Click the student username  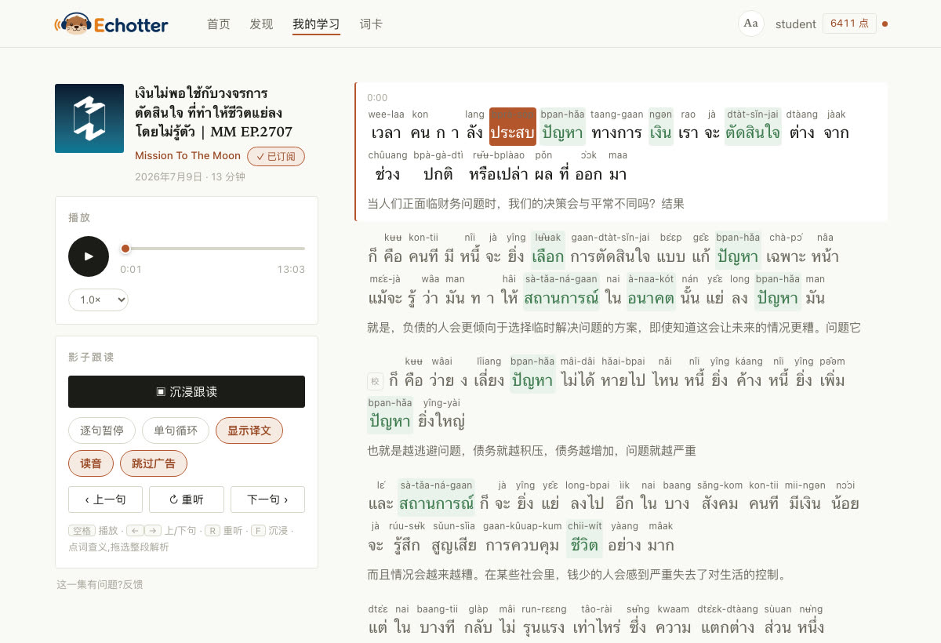[x=796, y=24]
